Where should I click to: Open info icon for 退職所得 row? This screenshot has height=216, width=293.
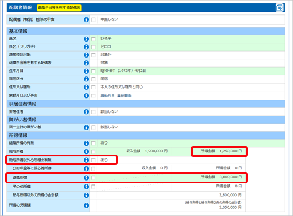pos(86,178)
